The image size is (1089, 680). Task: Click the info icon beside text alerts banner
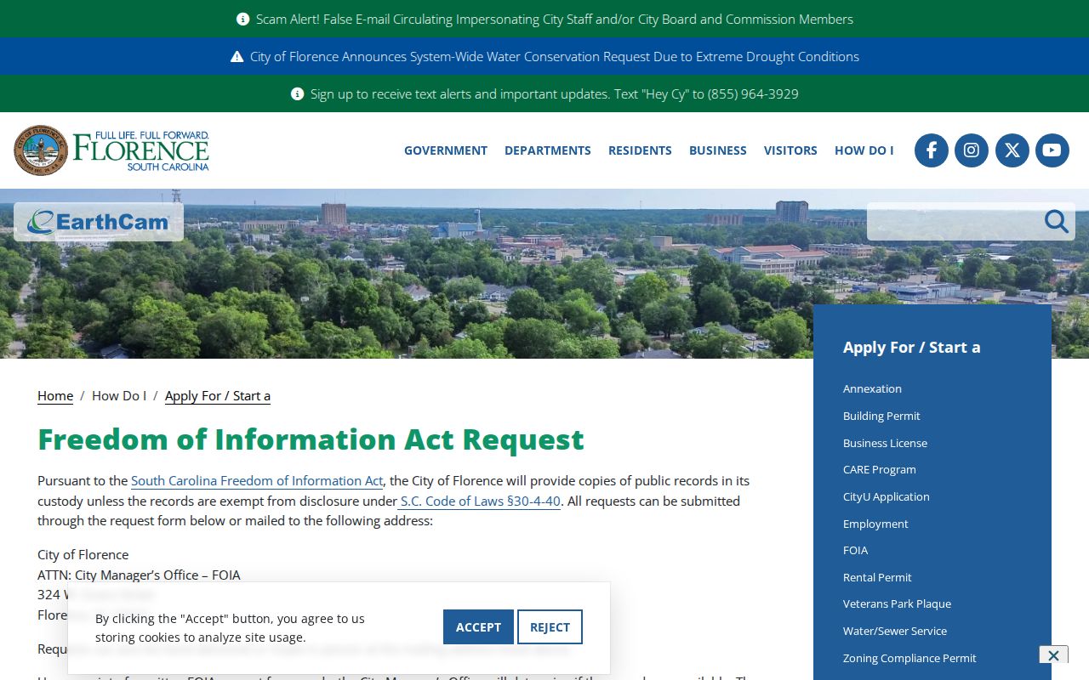tap(297, 93)
